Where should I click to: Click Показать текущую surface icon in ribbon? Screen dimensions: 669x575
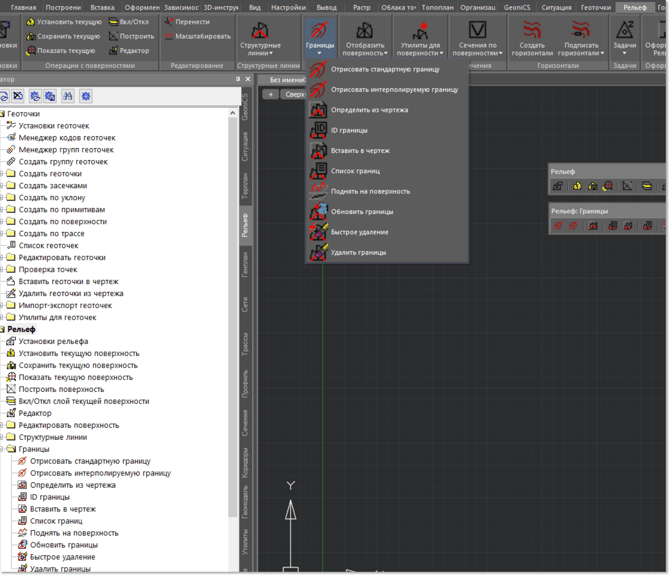31,50
